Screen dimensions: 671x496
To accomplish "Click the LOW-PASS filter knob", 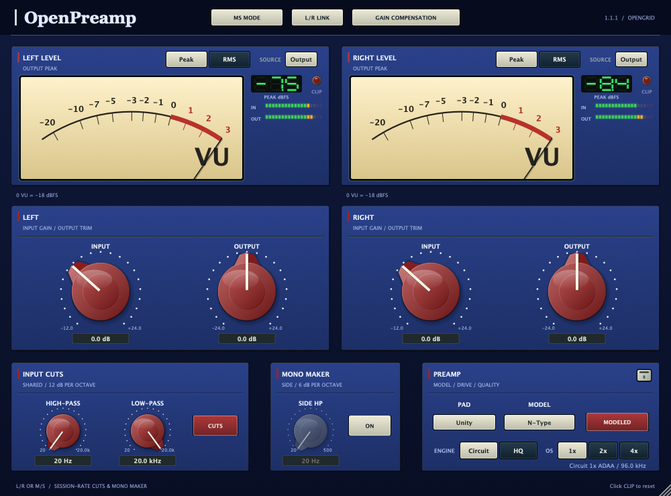I will point(148,431).
